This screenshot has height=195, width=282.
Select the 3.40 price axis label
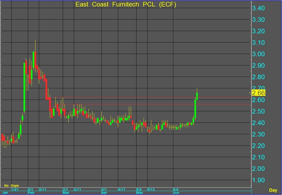[258, 8]
